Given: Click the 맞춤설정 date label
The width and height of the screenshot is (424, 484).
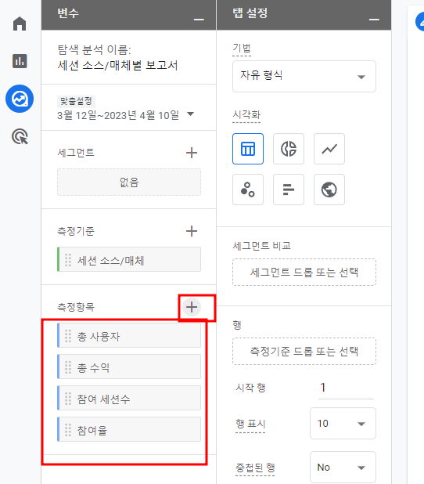Looking at the screenshot, I should click(x=76, y=101).
